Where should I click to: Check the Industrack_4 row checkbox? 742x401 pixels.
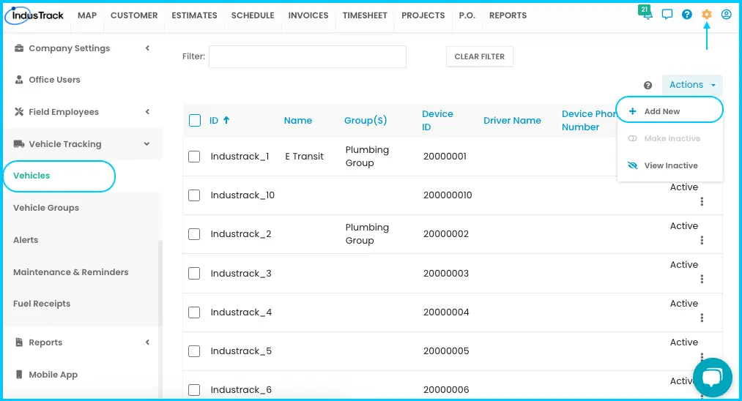click(194, 312)
